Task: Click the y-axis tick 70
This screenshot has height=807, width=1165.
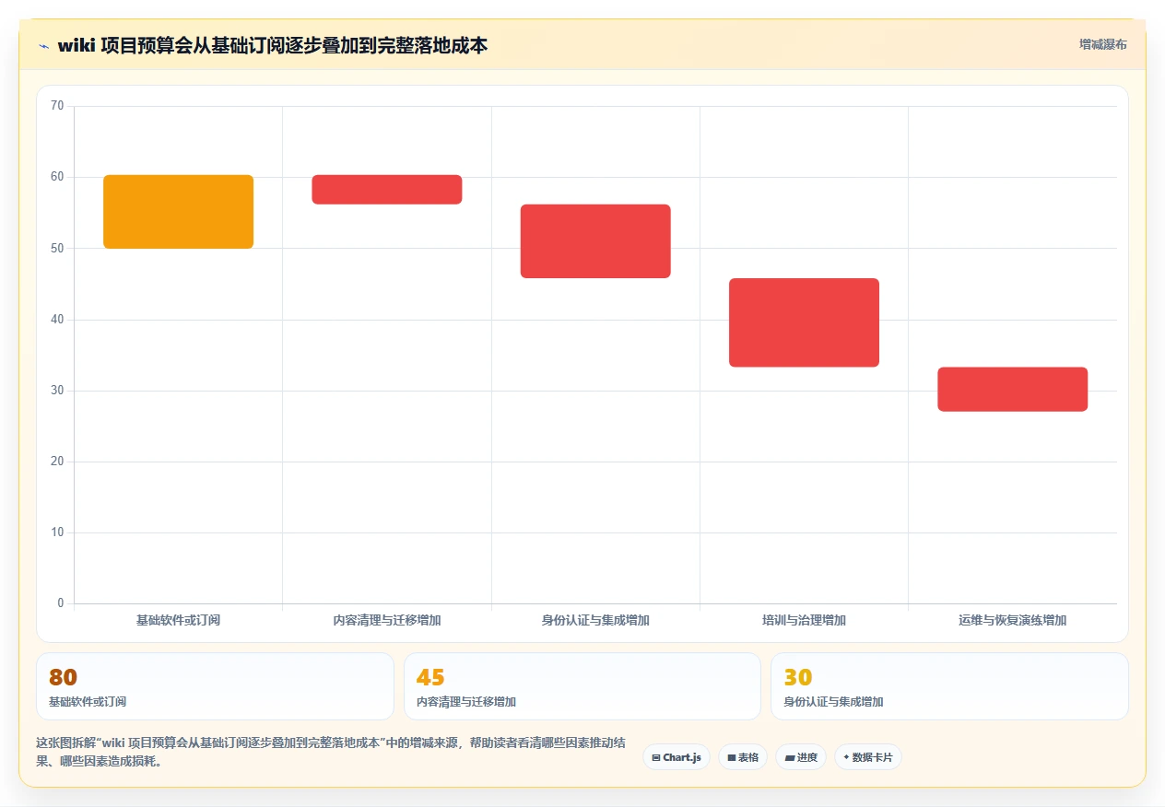Action: (57, 106)
